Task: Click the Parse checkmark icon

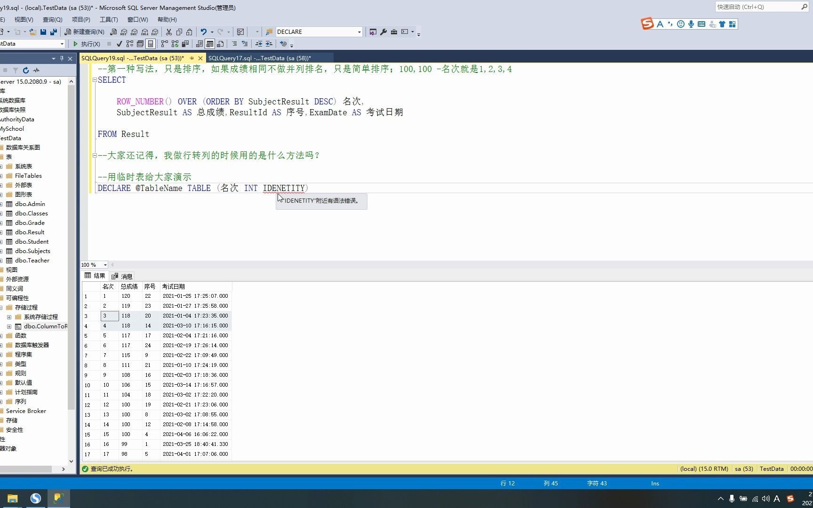Action: pos(120,44)
